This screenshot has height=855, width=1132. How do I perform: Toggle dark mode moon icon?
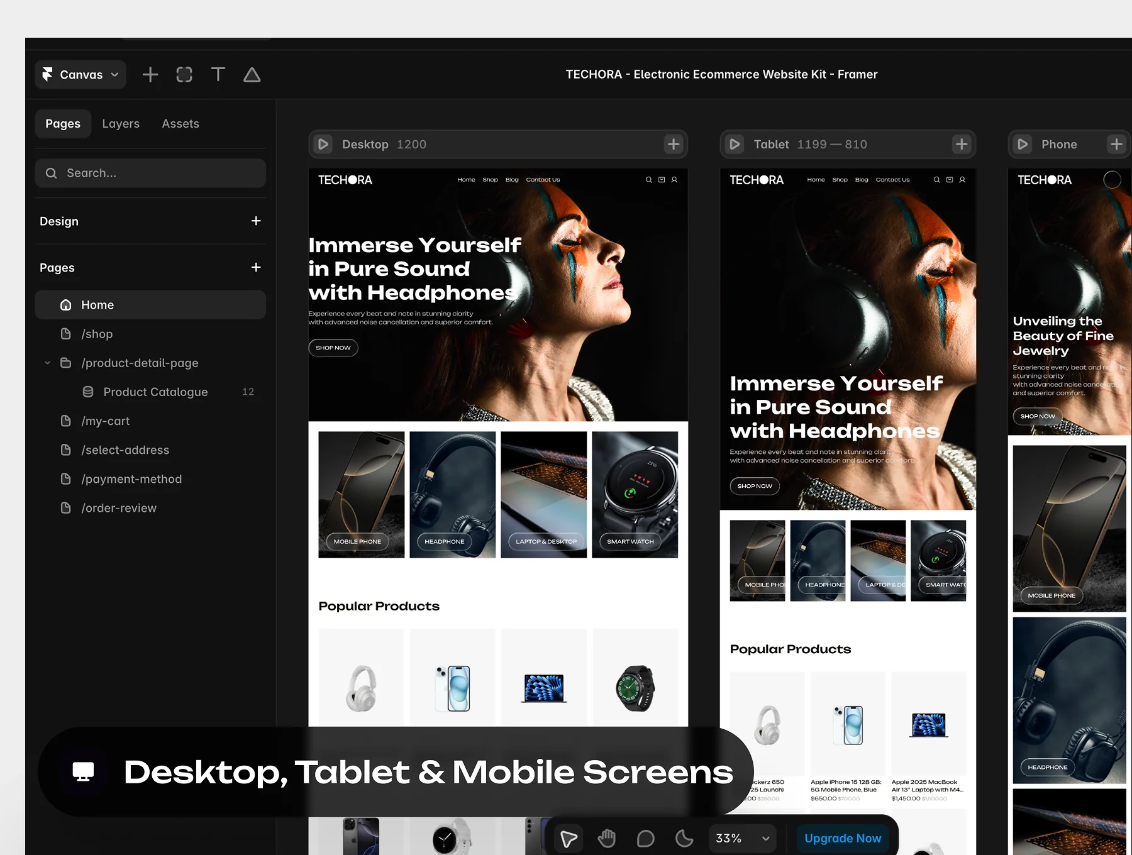coord(684,839)
